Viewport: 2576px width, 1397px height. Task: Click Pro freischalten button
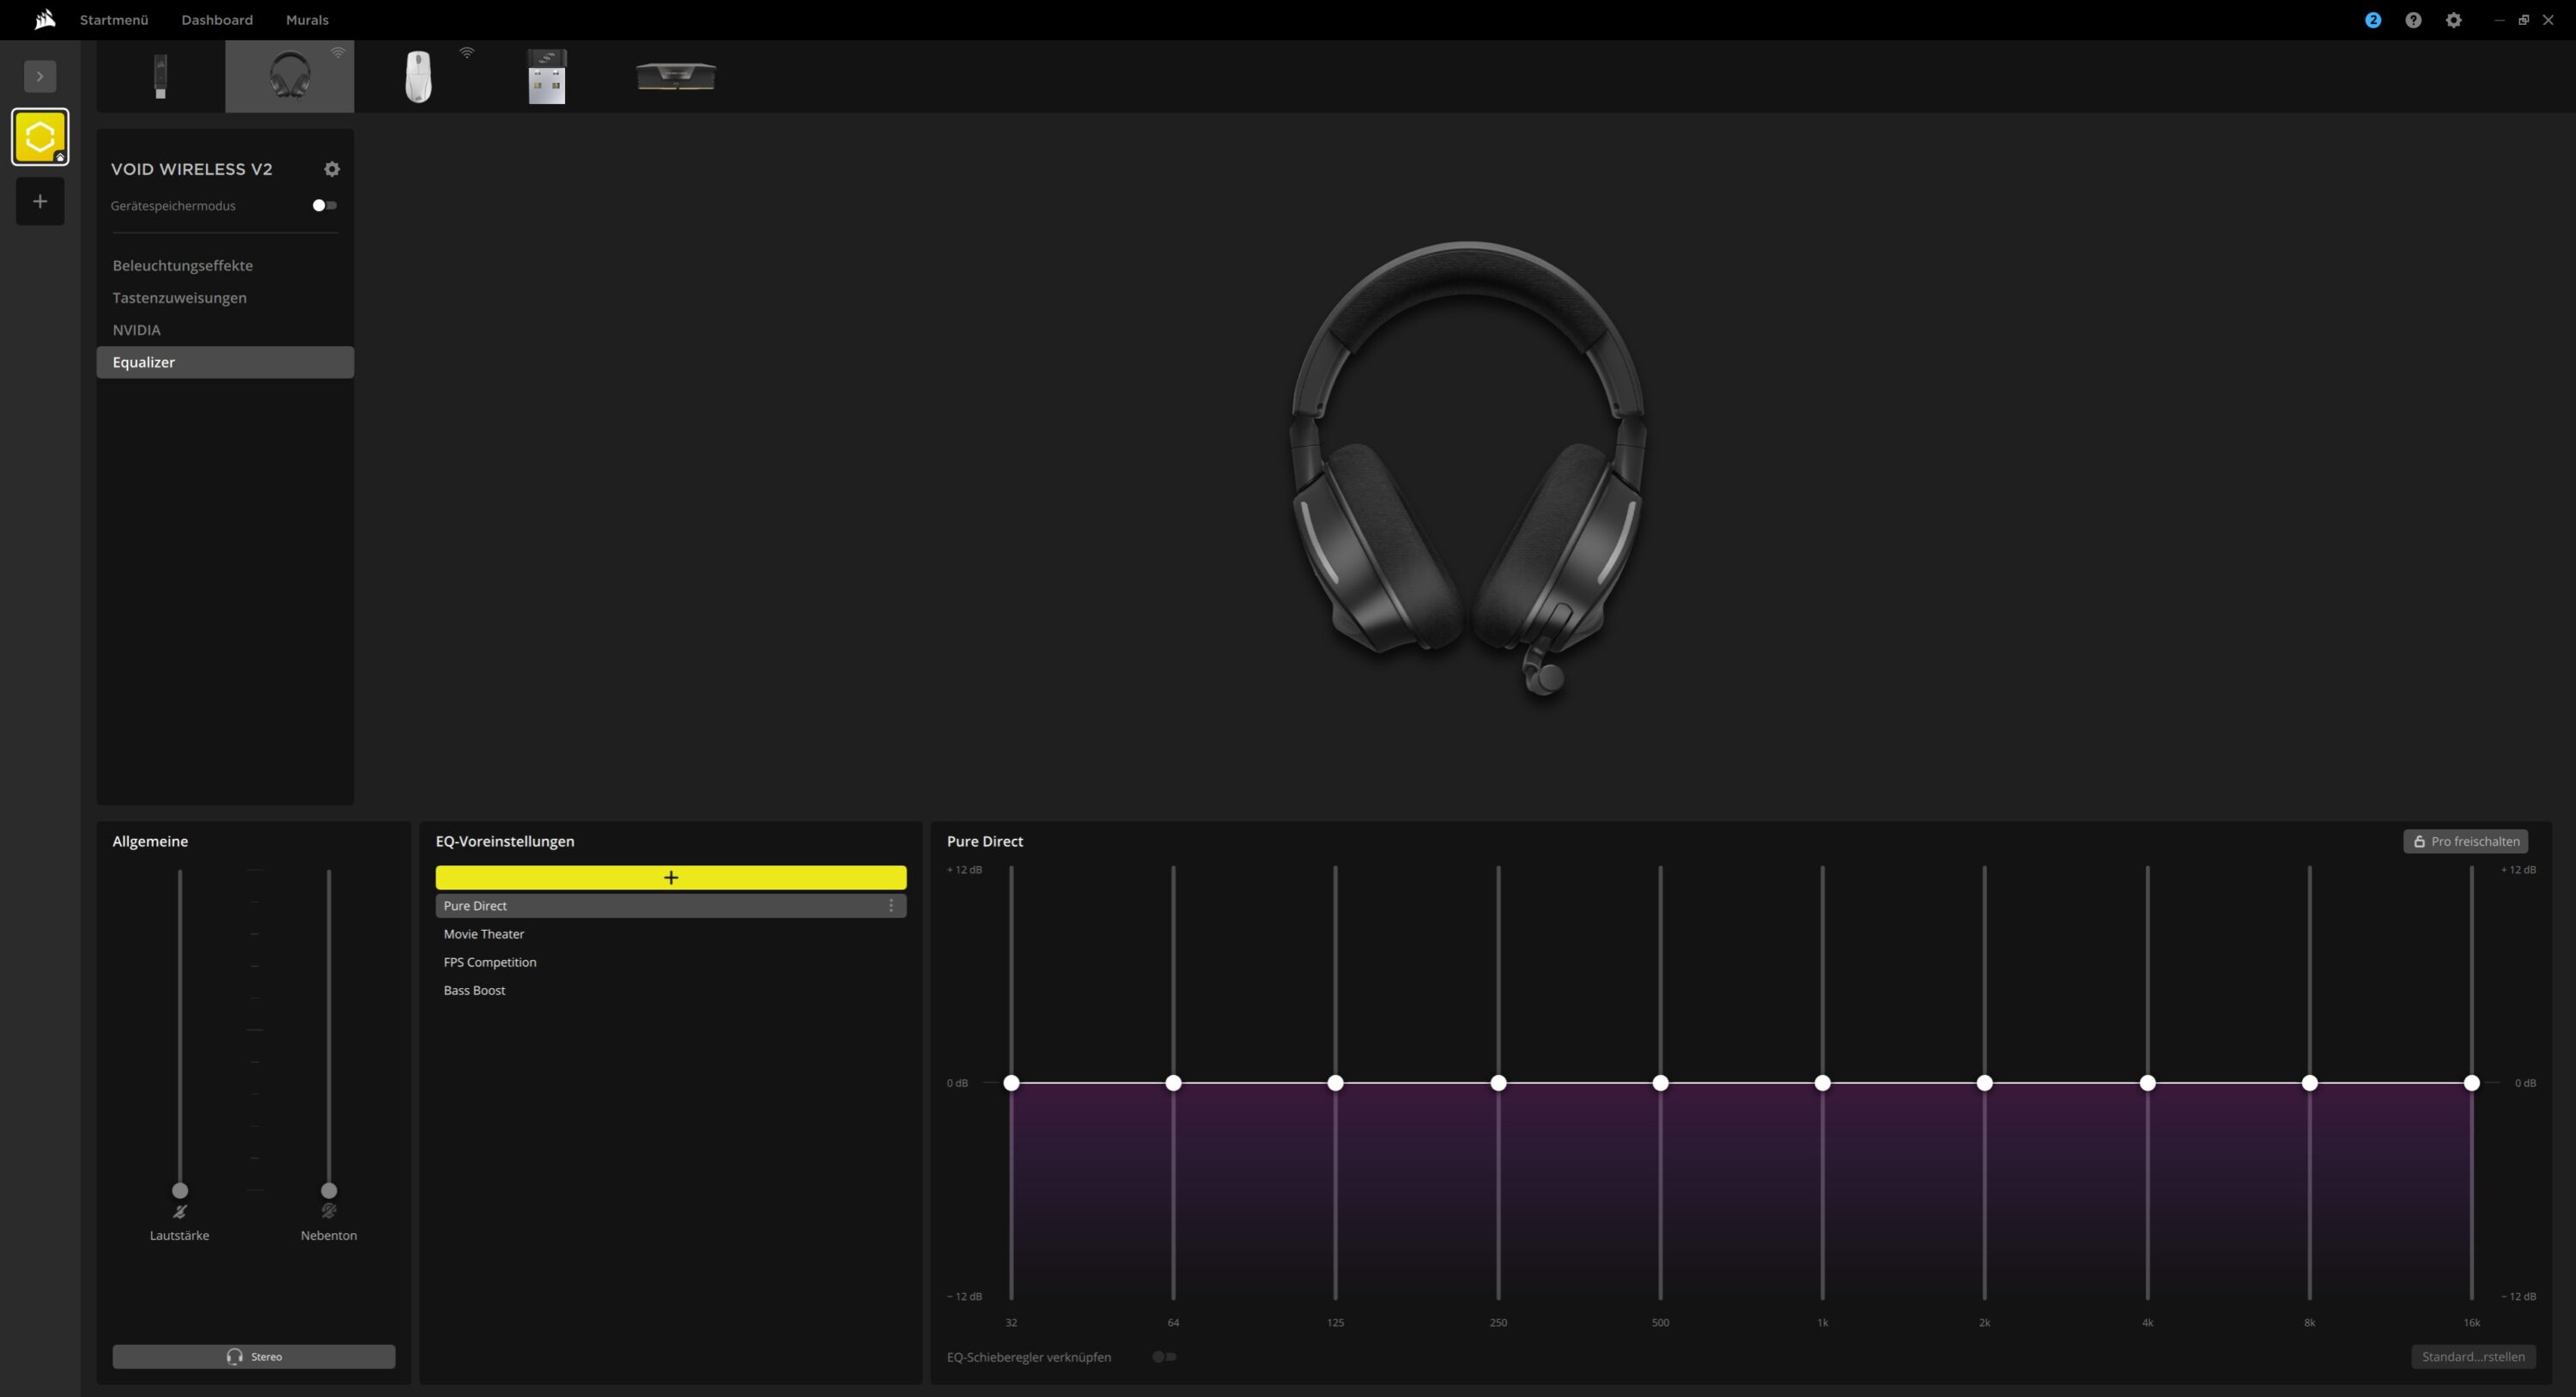[x=2465, y=841]
